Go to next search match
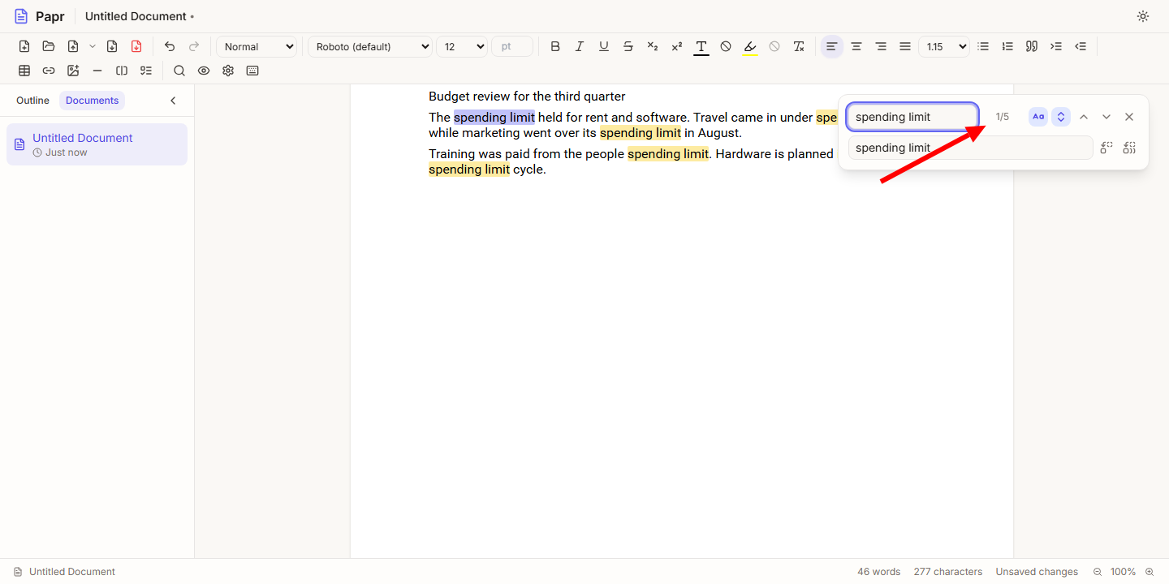 coord(1106,117)
